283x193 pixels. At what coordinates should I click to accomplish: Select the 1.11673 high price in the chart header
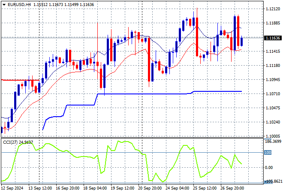click(56, 5)
